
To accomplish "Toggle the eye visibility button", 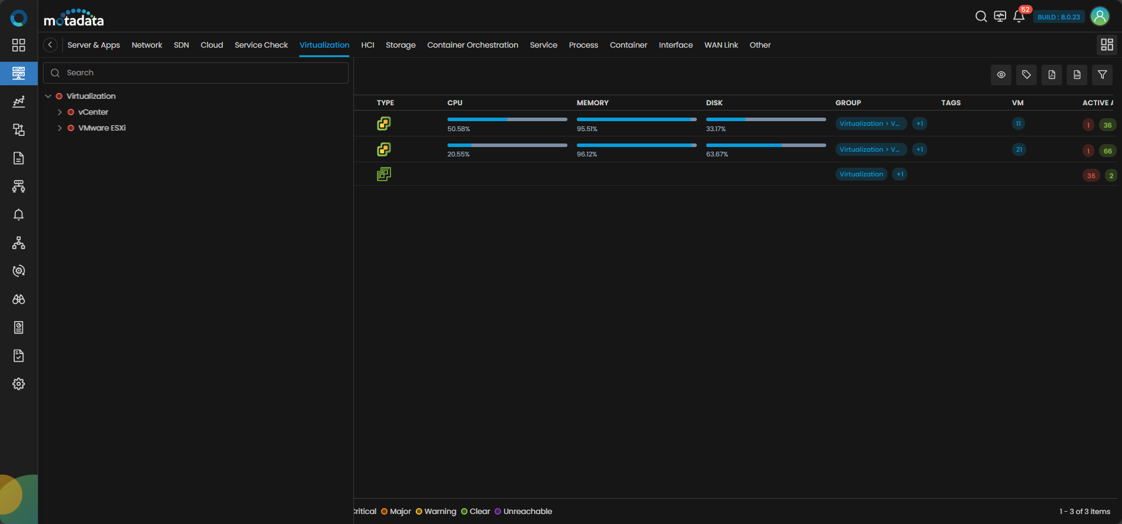I will click(1001, 75).
